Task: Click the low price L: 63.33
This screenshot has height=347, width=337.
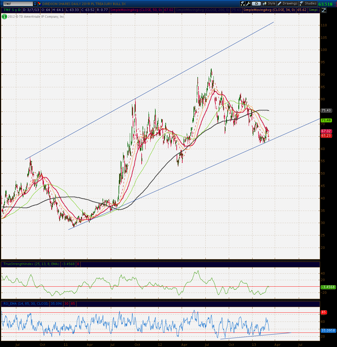Action: pyautogui.click(x=72, y=10)
